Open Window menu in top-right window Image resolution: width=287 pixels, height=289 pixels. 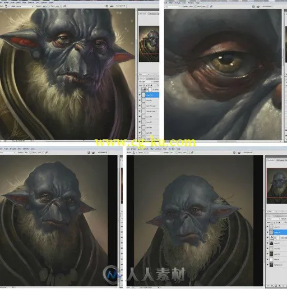(x=191, y=3)
